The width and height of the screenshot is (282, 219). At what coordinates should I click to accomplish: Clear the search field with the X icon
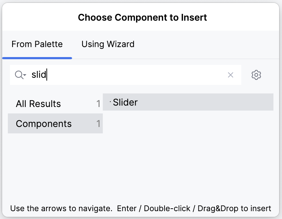[x=231, y=75]
